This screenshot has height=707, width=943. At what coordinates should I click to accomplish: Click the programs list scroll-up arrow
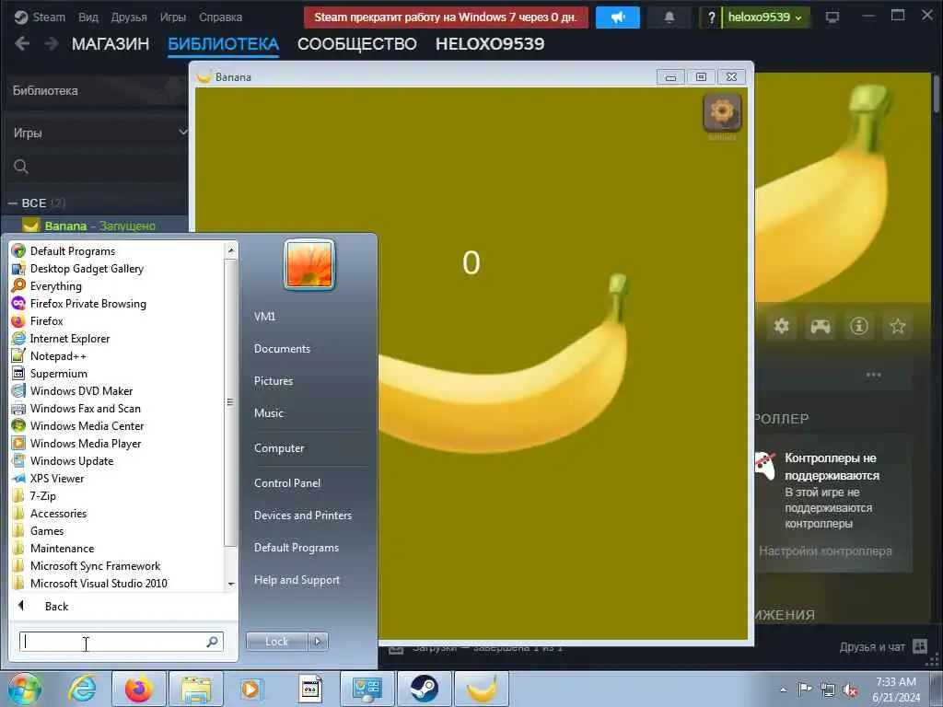[x=231, y=249]
